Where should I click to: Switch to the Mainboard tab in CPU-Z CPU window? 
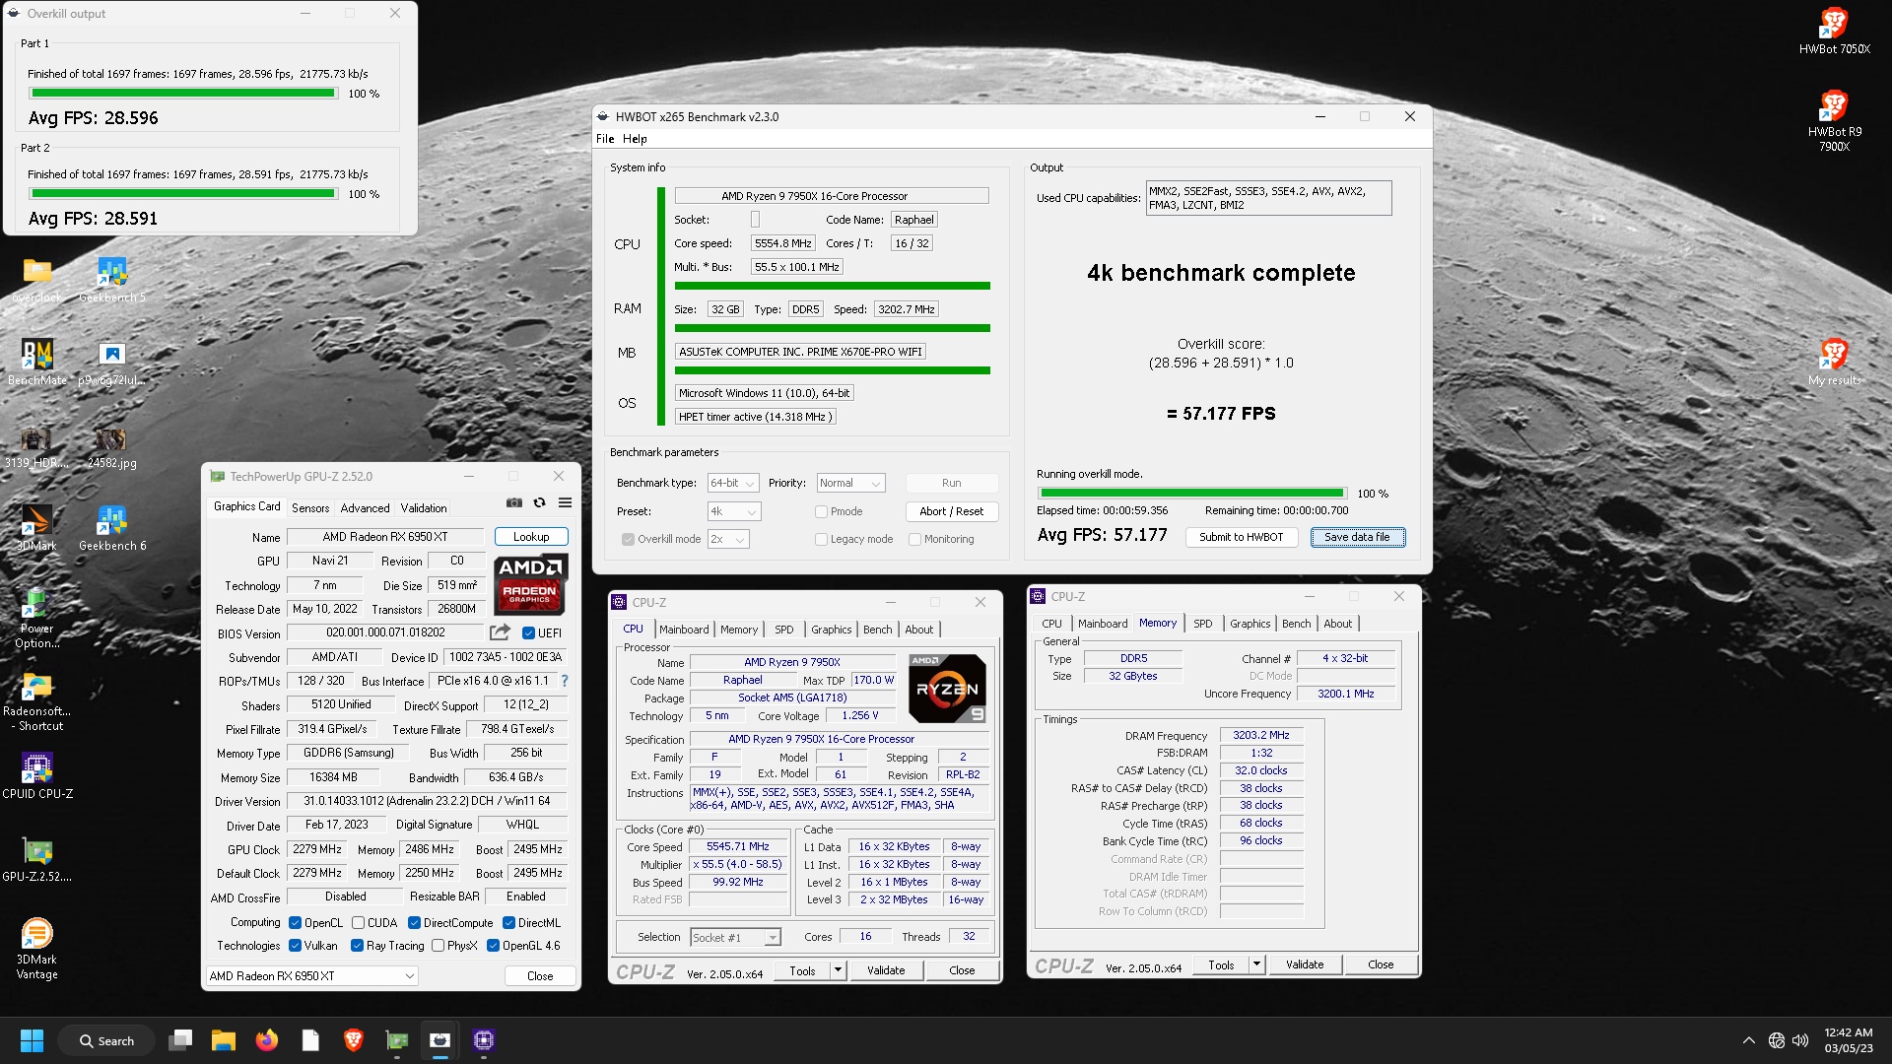684,630
